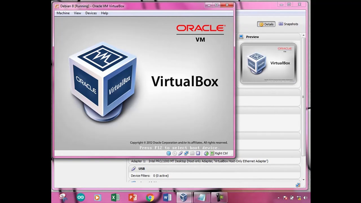Click the optical disc indicator in VM status bar
The image size is (361, 203).
tap(175, 153)
